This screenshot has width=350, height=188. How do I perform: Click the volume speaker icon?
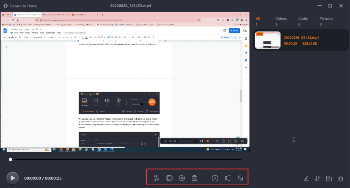tap(228, 178)
